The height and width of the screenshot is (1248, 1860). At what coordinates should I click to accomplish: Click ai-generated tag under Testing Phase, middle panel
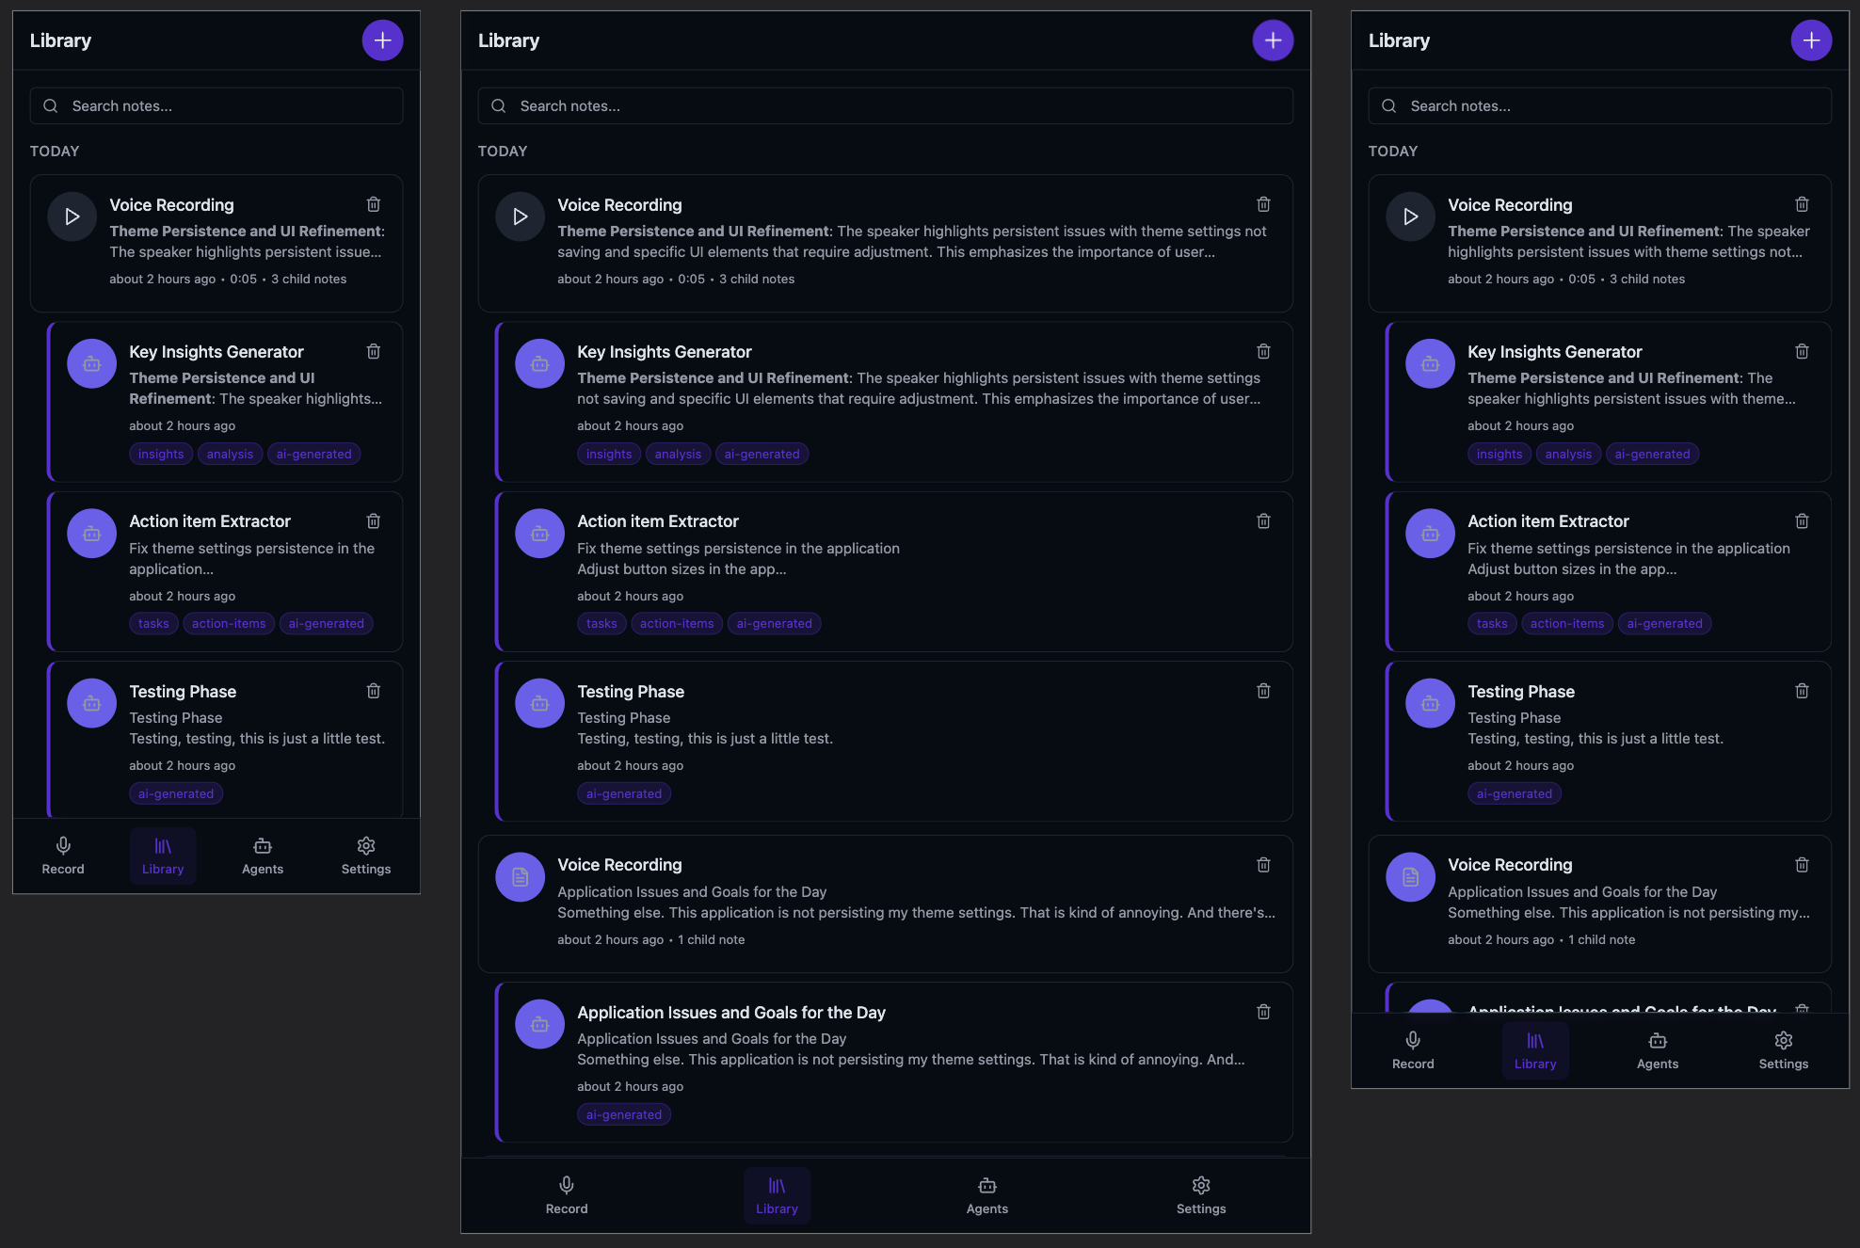click(x=623, y=793)
